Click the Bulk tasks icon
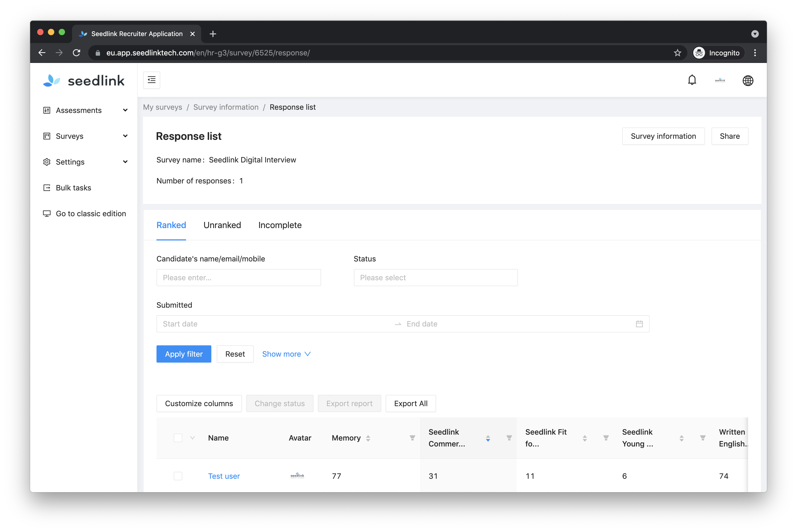Screen dimensions: 797x532 tap(47, 188)
